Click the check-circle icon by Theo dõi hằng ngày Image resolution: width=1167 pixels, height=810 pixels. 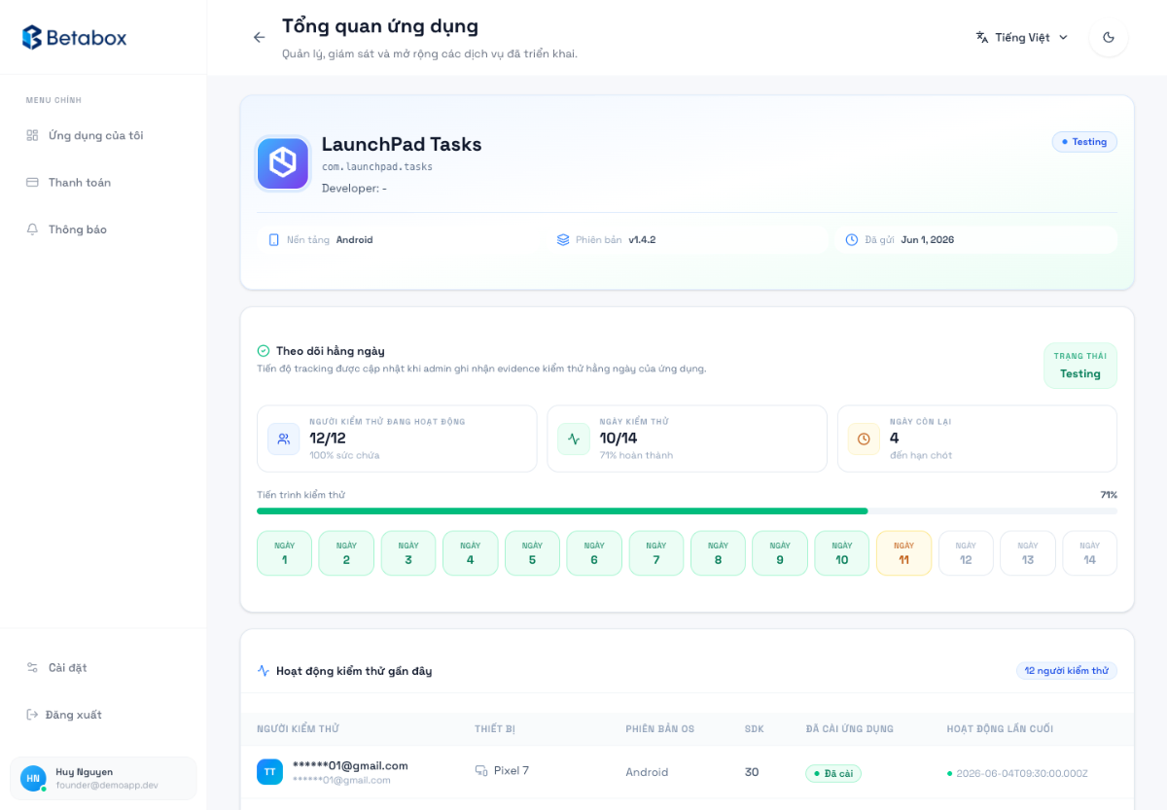point(264,351)
